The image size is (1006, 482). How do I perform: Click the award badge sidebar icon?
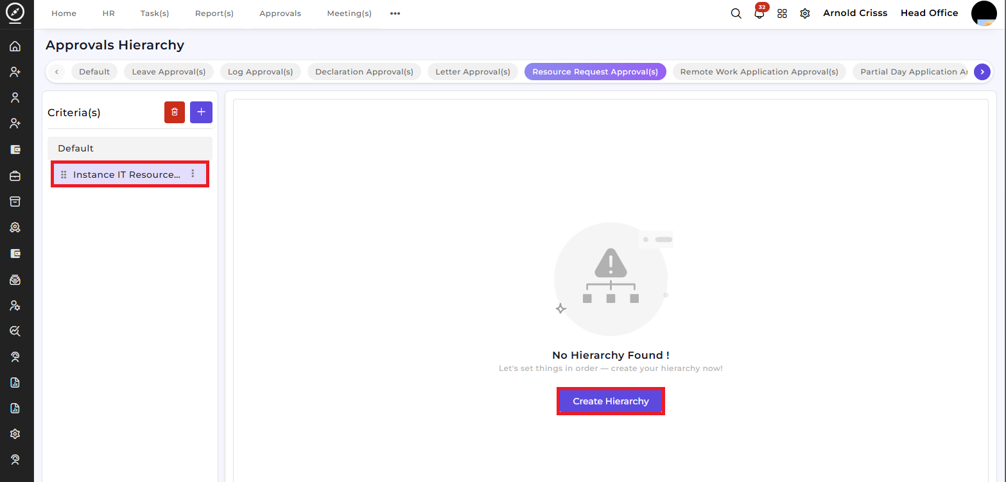15,227
